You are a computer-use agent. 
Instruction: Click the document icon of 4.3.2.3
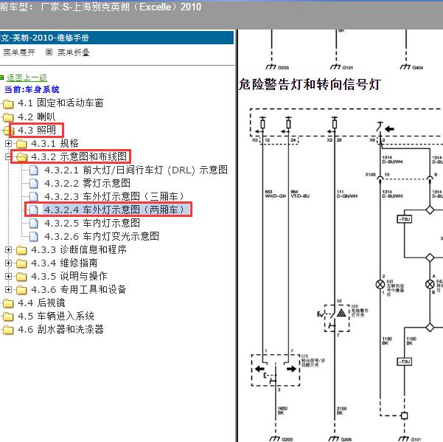click(34, 197)
